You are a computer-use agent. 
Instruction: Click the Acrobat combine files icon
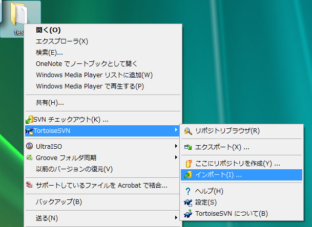coord(29,185)
